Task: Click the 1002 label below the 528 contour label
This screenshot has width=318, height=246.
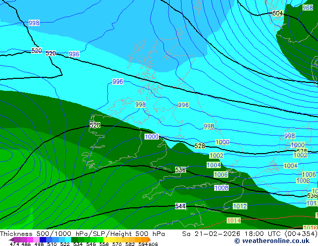Action: (x=216, y=156)
